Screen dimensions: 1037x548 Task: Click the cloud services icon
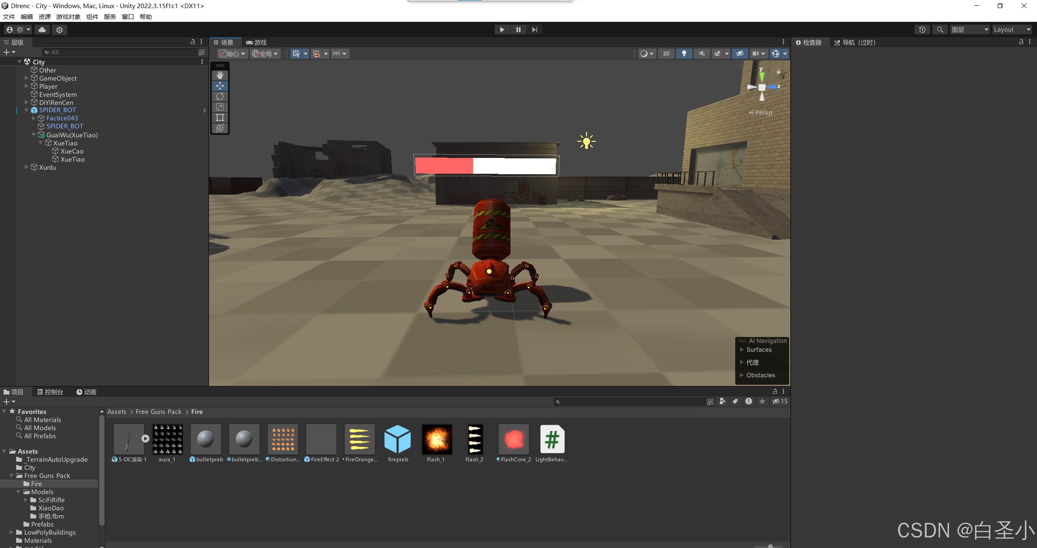(x=42, y=30)
